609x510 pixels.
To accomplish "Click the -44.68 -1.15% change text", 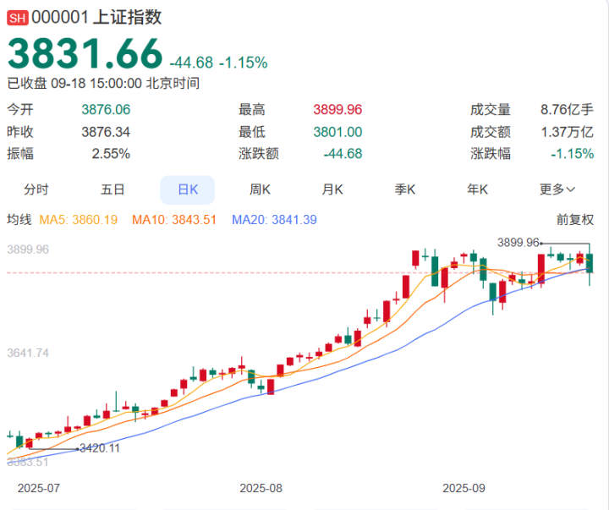I will click(219, 63).
